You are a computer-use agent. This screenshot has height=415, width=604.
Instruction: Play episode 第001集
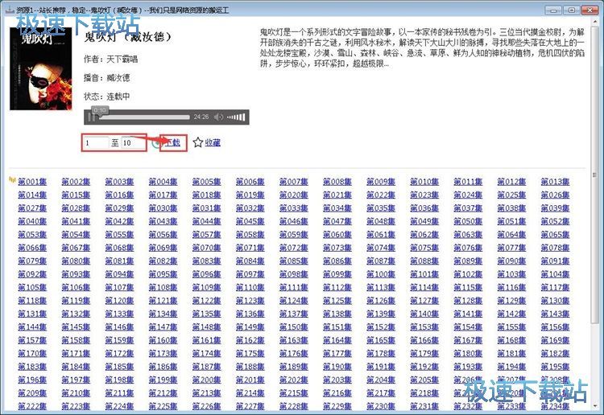32,182
